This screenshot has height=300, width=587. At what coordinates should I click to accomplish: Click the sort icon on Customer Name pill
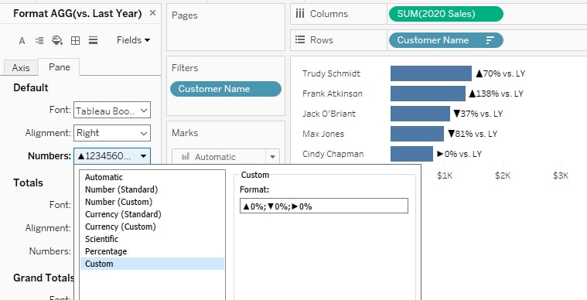coord(490,40)
